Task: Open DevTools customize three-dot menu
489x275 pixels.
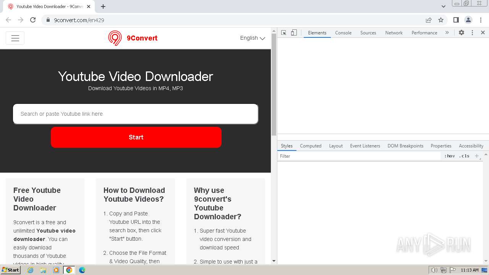Action: click(472, 33)
